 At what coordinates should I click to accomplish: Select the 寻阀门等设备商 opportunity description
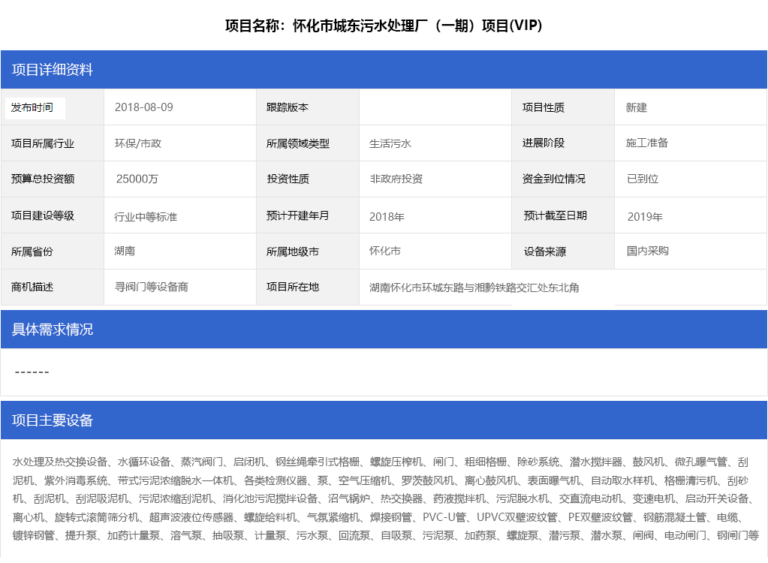point(151,287)
